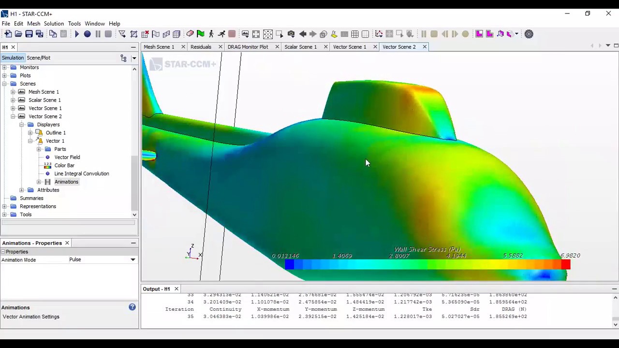The width and height of the screenshot is (619, 348).
Task: Run the simulation using the blue play arrow
Action: point(77,34)
